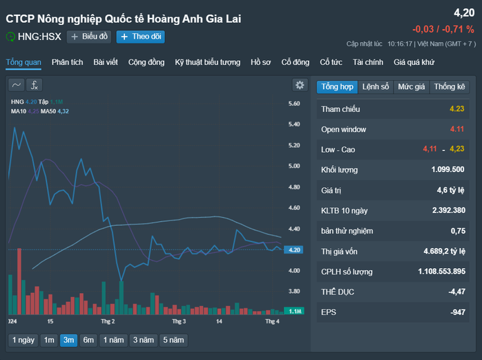Switch to Lệnh số panel tab
482x360 pixels.
[x=376, y=87]
